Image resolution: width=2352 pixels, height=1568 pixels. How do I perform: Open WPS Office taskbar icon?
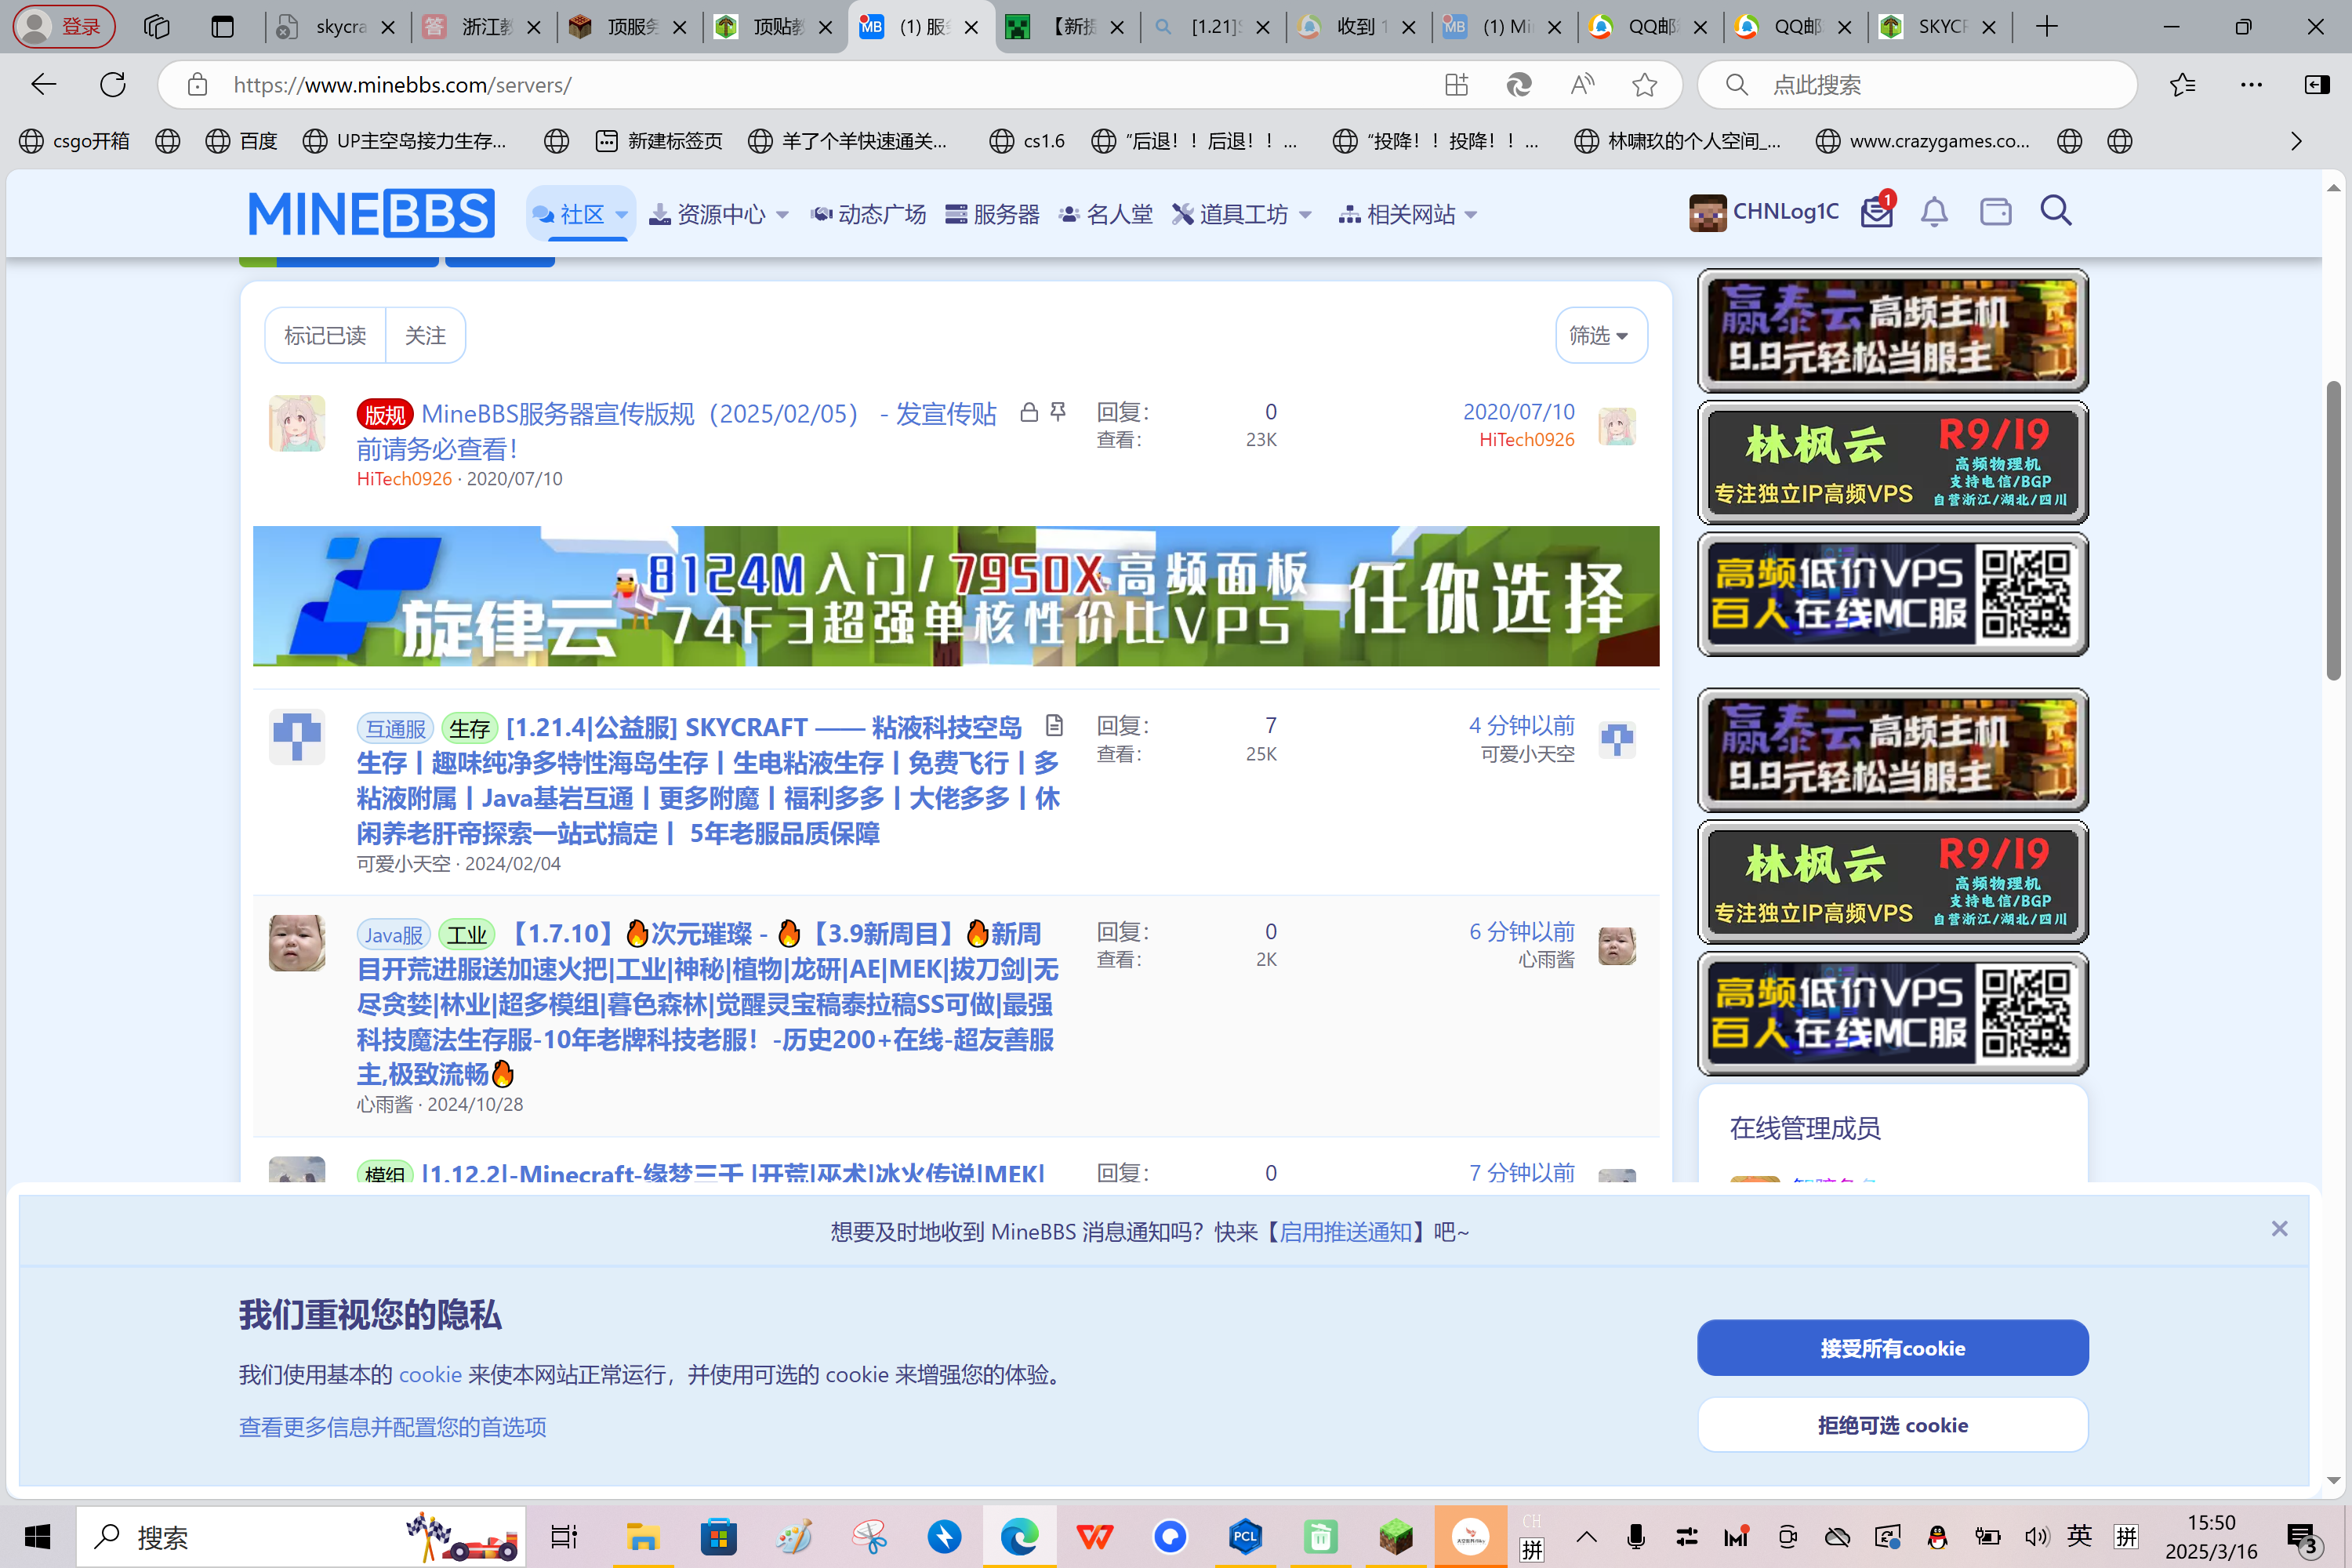1094,1536
